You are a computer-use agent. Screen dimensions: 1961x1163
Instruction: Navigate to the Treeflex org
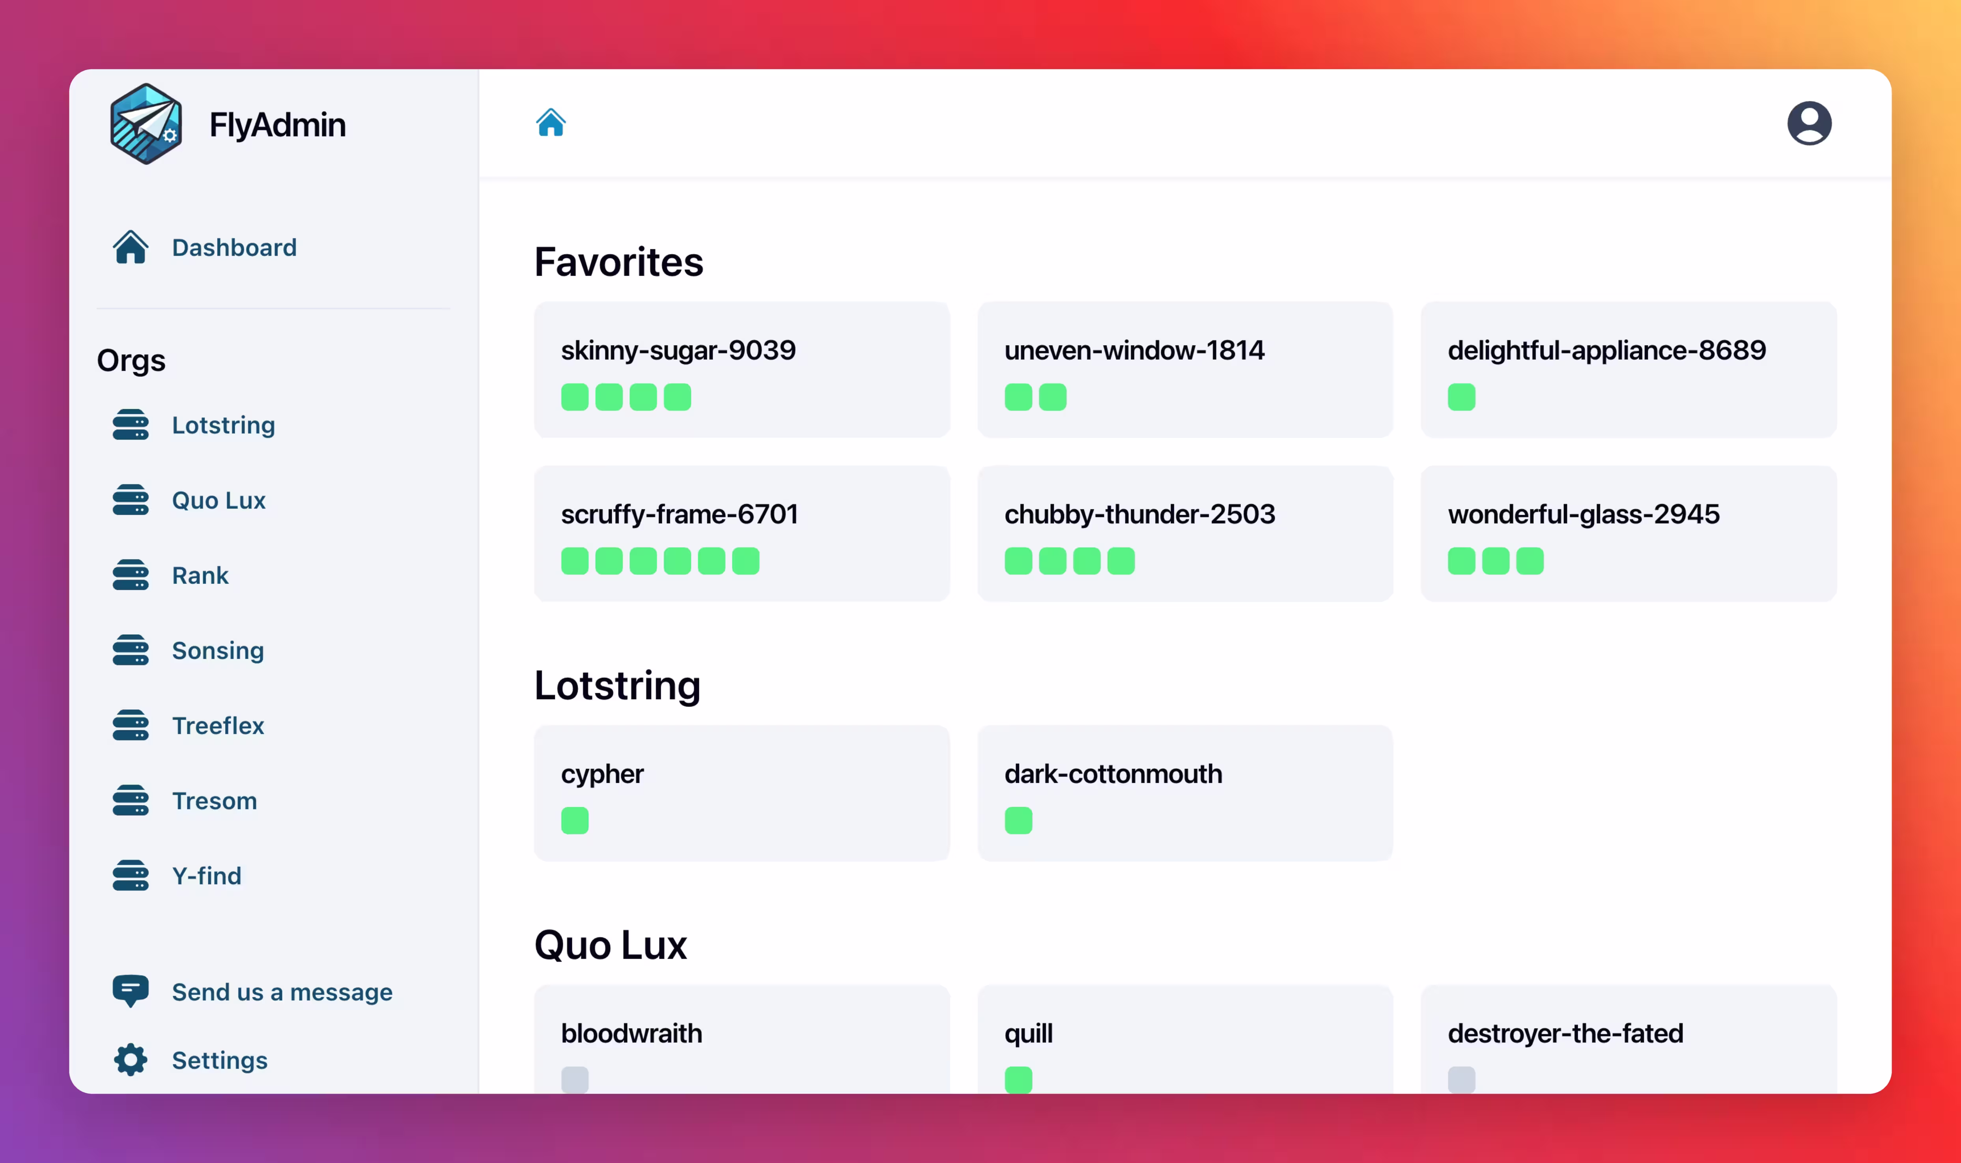pyautogui.click(x=218, y=726)
